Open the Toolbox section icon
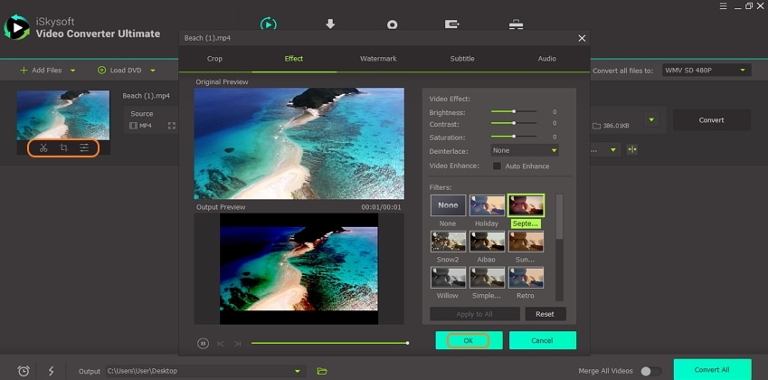 pyautogui.click(x=516, y=24)
